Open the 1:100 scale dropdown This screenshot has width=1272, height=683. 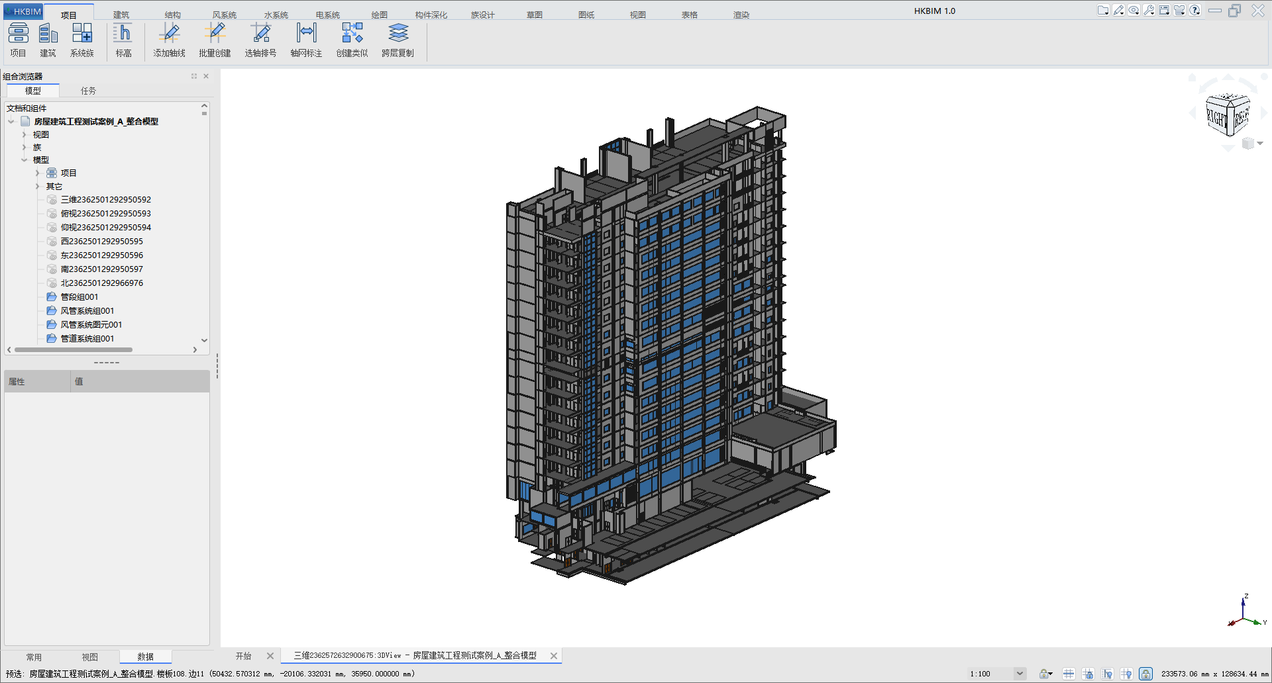click(x=1020, y=674)
